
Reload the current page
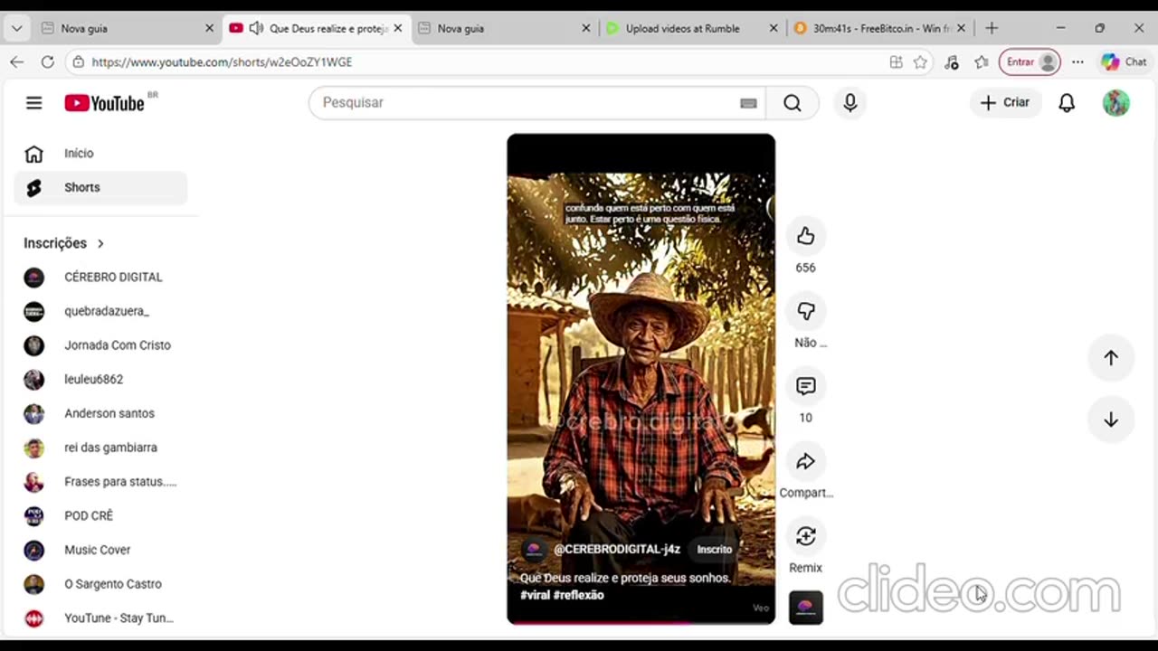tap(48, 62)
